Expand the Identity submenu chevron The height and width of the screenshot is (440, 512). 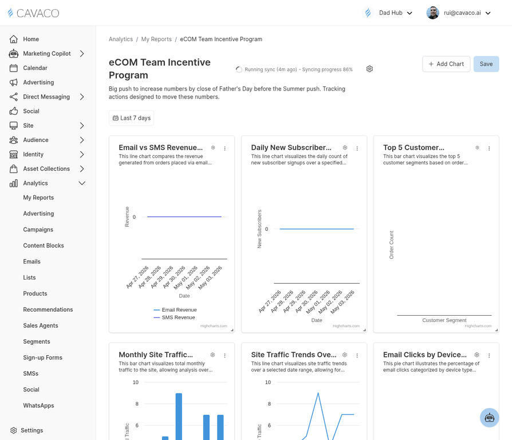[82, 154]
